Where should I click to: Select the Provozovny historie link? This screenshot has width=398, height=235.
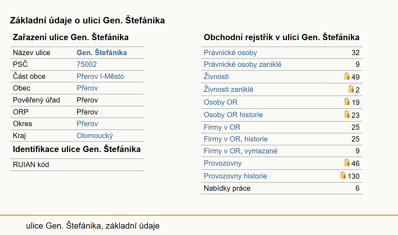[235, 176]
